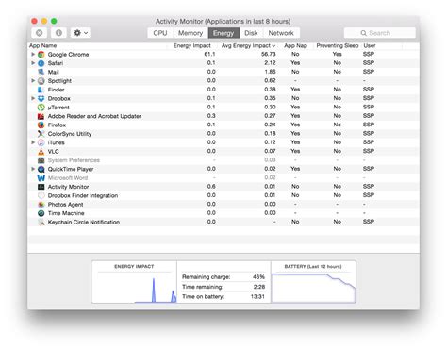Screen dimensions: 447x349
Task: Click the green zoom window button
Action: tap(54, 21)
